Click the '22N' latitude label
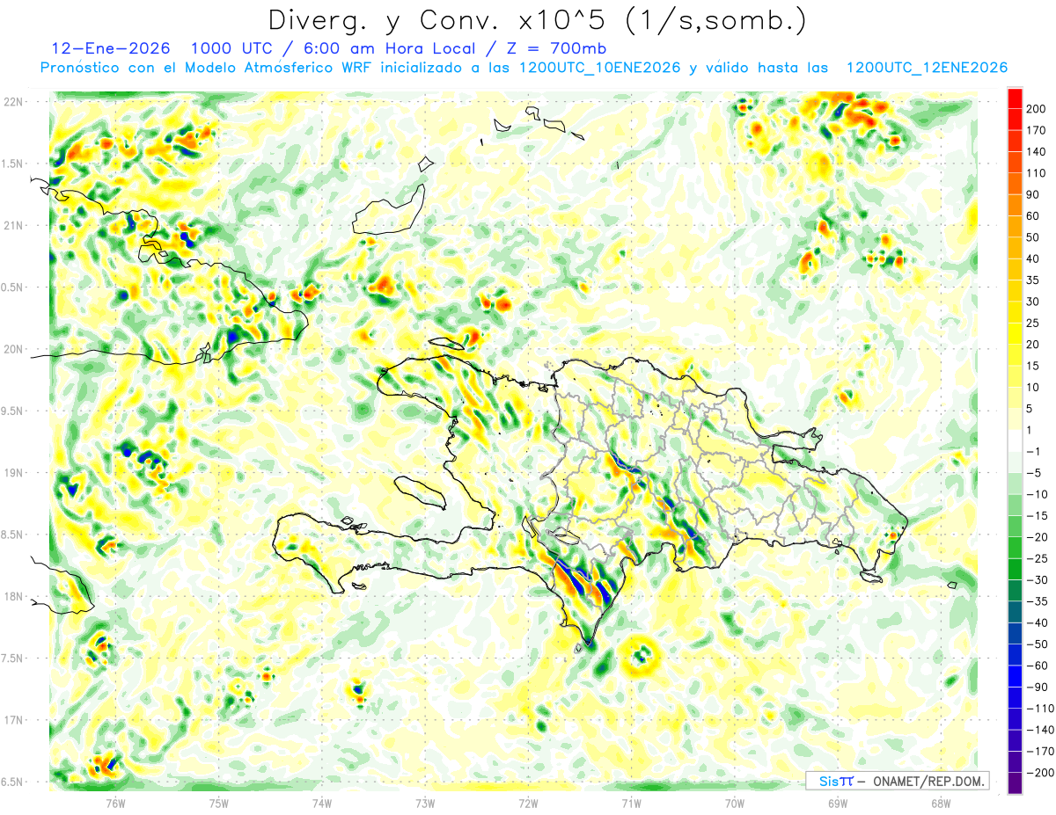Screen dimensions: 1056x815 (x=13, y=102)
